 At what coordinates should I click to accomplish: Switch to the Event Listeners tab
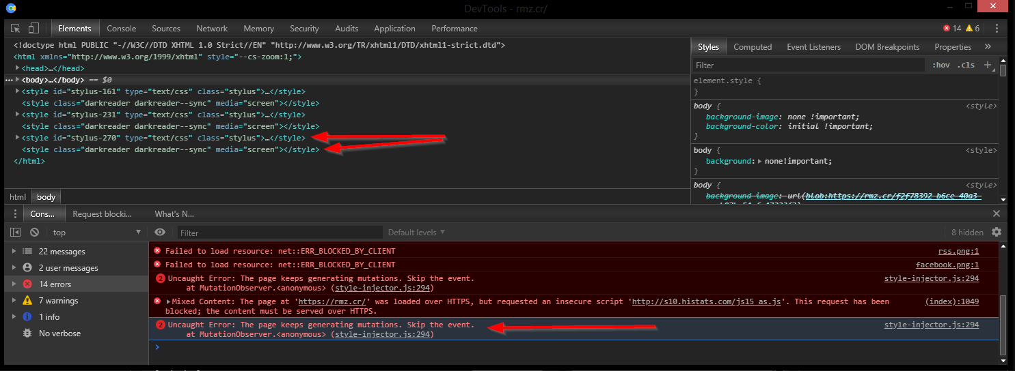pyautogui.click(x=813, y=46)
